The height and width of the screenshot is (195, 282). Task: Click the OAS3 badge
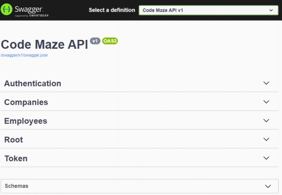tap(110, 41)
